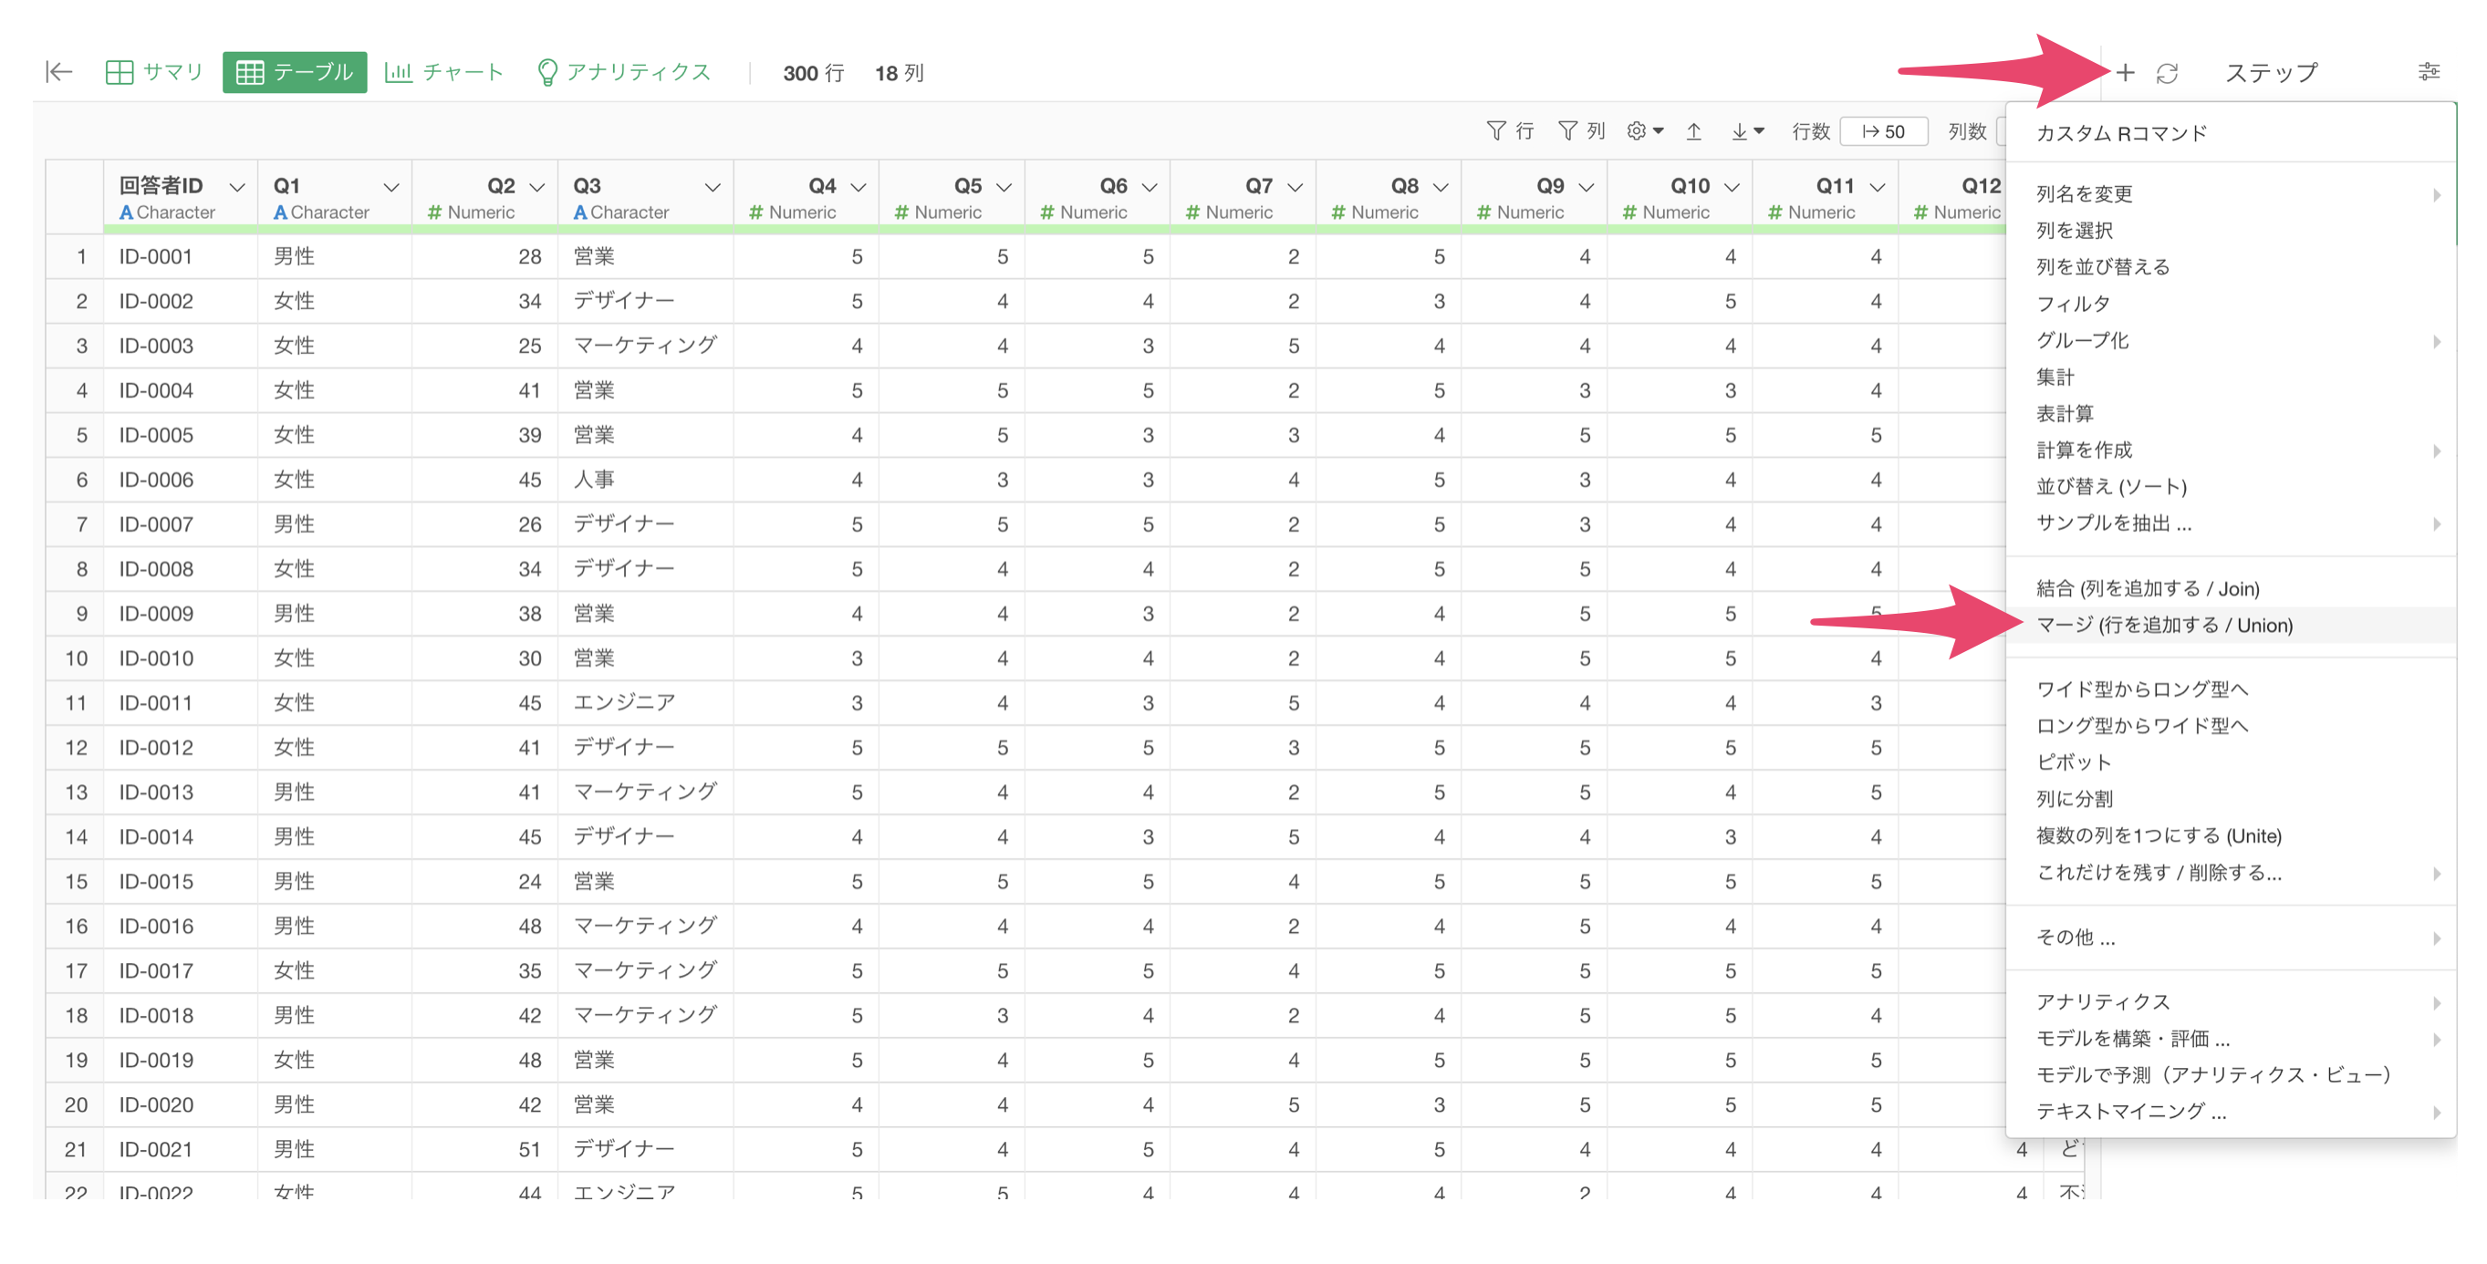Click the 行数 input field showing 50
Viewport: 2487px width, 1264px height.
[x=1884, y=131]
